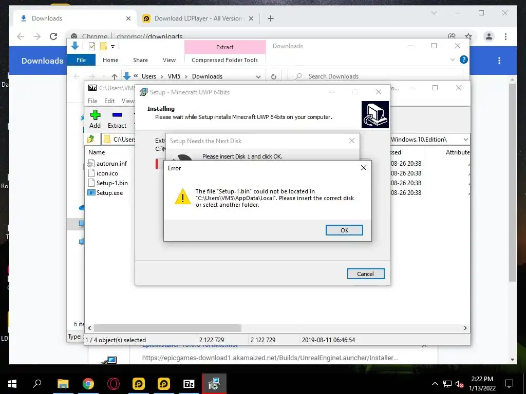Bookmark the page with the star icon
This screenshot has width=526, height=394.
468,36
